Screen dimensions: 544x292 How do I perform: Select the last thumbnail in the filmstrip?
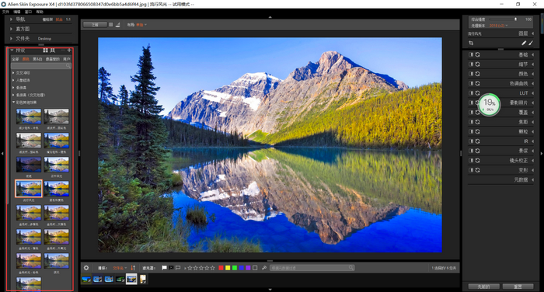[143, 279]
